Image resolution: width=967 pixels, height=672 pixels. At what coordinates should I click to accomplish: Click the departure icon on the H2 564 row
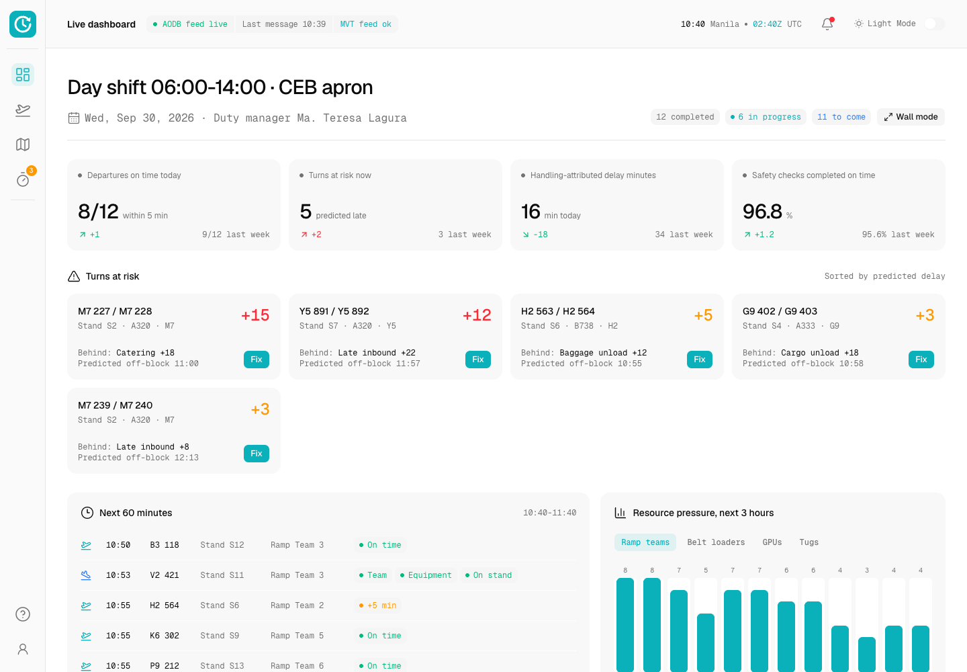[x=86, y=605]
